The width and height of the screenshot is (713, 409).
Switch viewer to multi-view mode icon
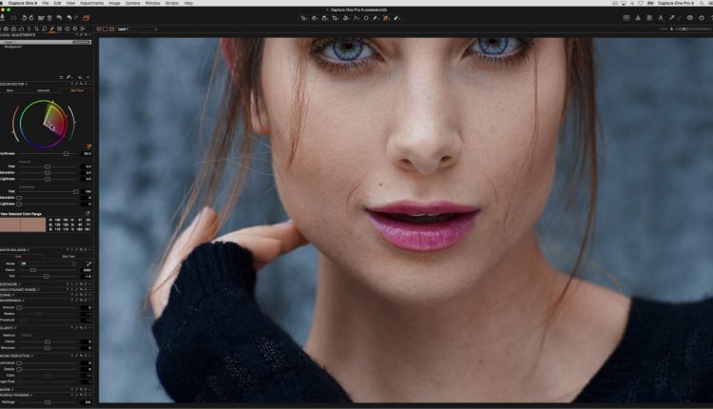[99, 29]
